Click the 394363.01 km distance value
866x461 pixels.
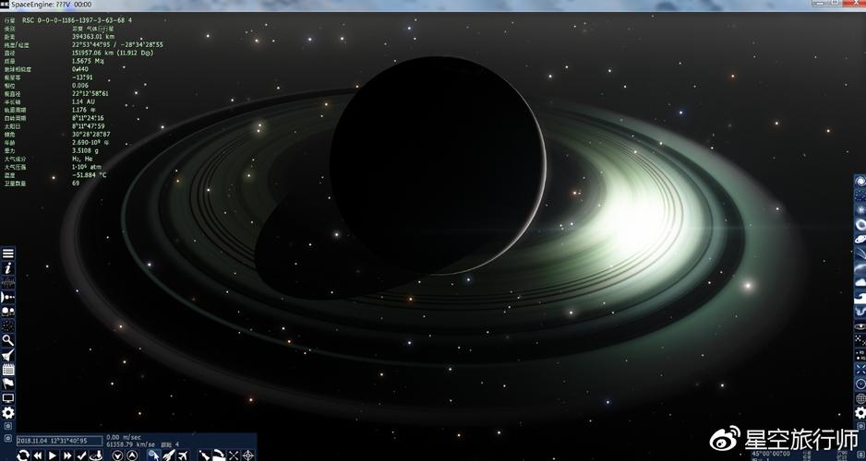tap(93, 36)
